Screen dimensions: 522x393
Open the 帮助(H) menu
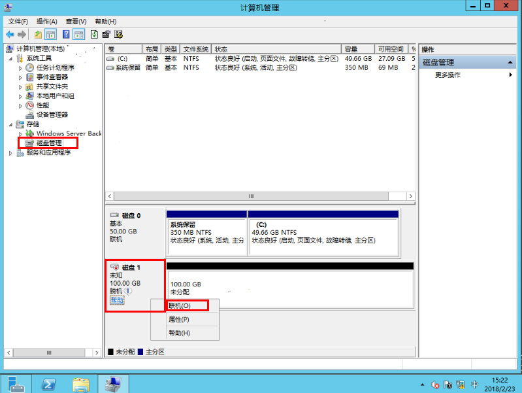click(106, 22)
